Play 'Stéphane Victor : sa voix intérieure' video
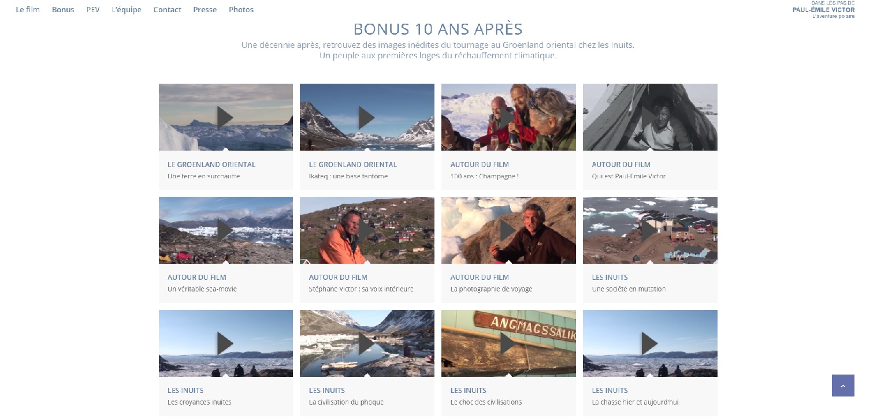 click(367, 231)
